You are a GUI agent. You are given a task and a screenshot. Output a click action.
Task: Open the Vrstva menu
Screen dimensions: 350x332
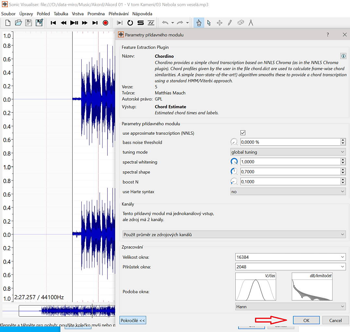pyautogui.click(x=78, y=14)
